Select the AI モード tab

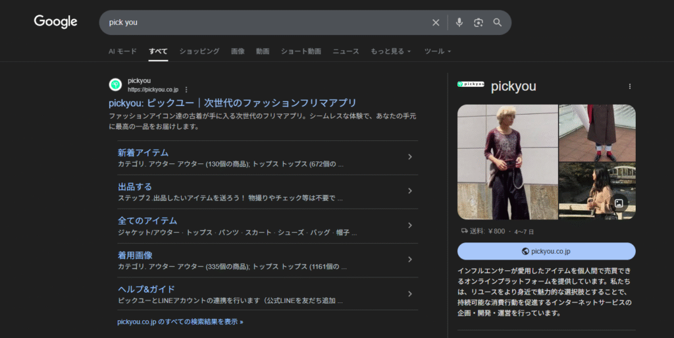tap(122, 51)
